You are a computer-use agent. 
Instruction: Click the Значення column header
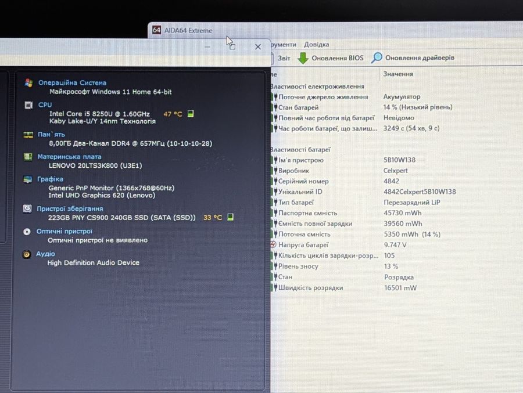tap(398, 74)
